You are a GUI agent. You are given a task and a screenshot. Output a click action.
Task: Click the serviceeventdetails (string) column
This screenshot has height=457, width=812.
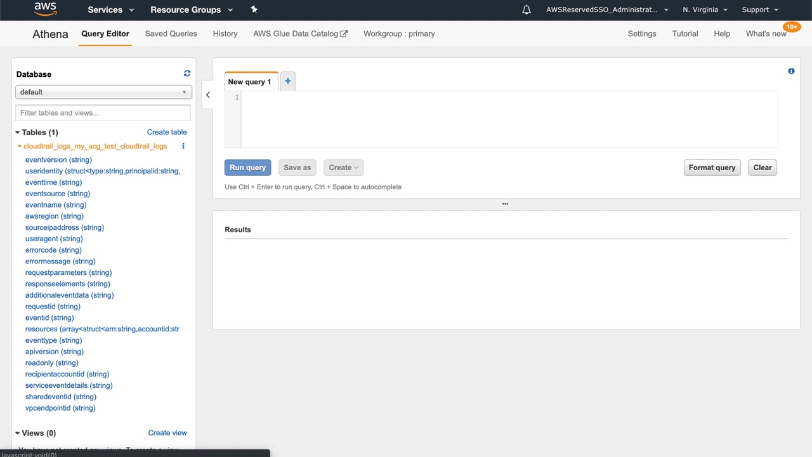click(69, 386)
